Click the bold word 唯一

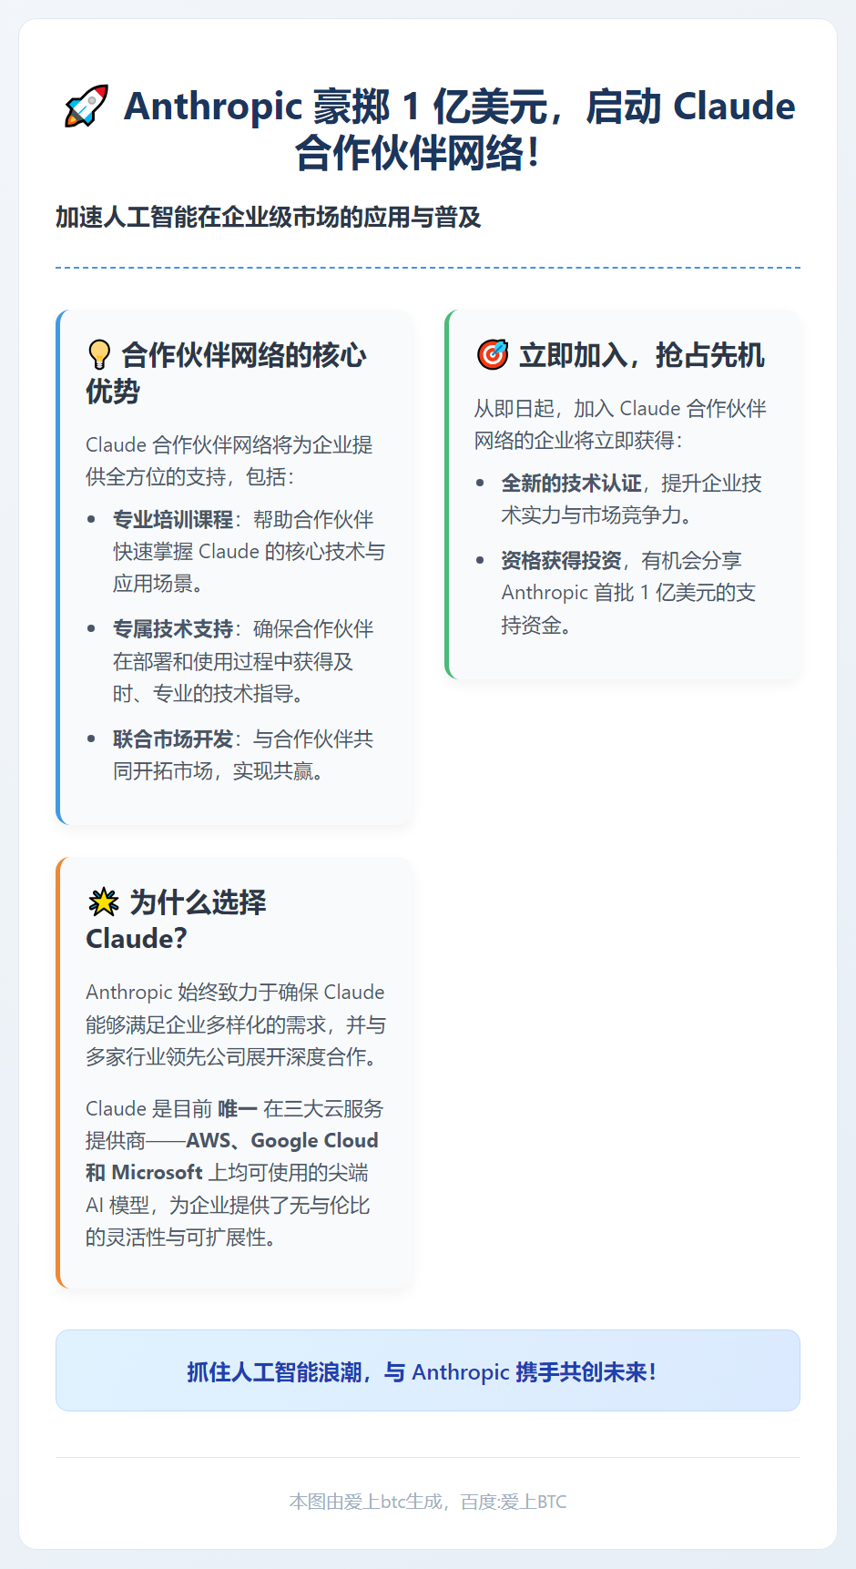click(x=238, y=1109)
